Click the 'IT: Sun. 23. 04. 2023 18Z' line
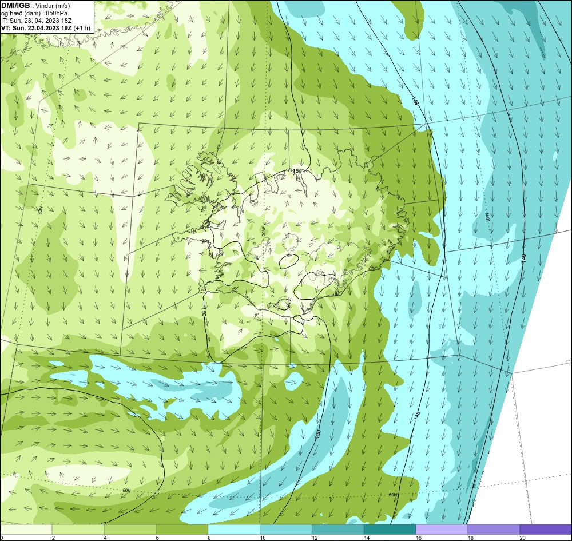This screenshot has height=541, width=572. pos(37,21)
